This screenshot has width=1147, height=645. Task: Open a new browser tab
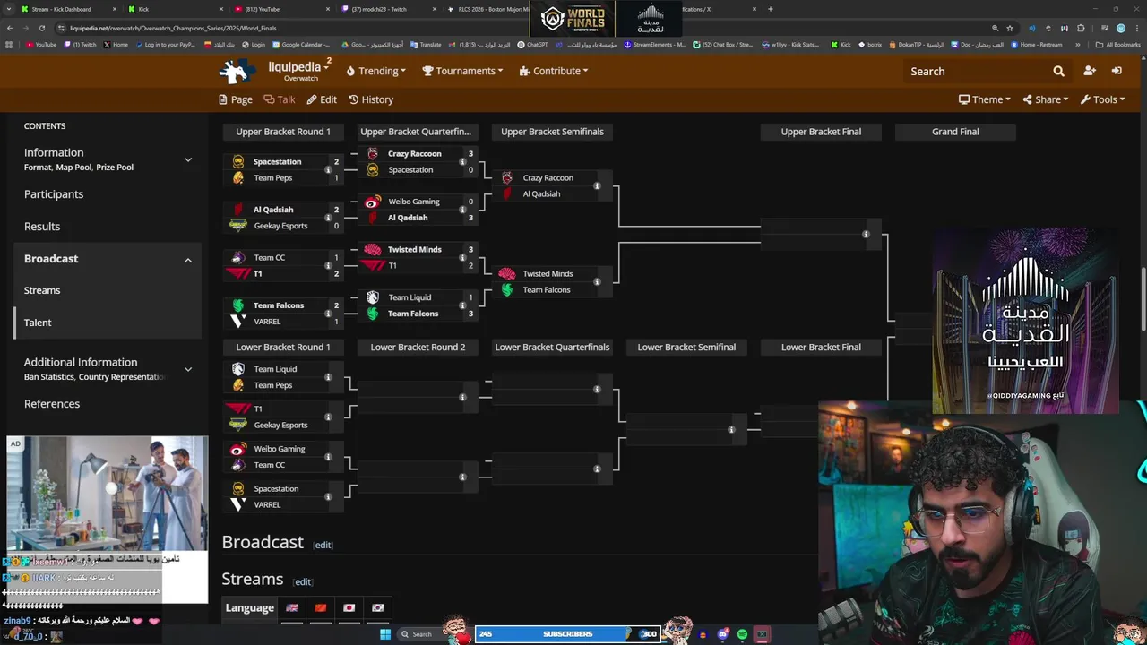tap(770, 9)
